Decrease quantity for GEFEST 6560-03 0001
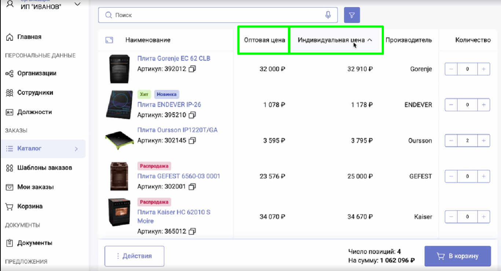 coord(451,176)
